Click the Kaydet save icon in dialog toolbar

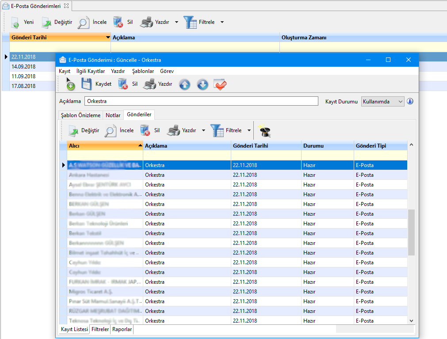87,84
